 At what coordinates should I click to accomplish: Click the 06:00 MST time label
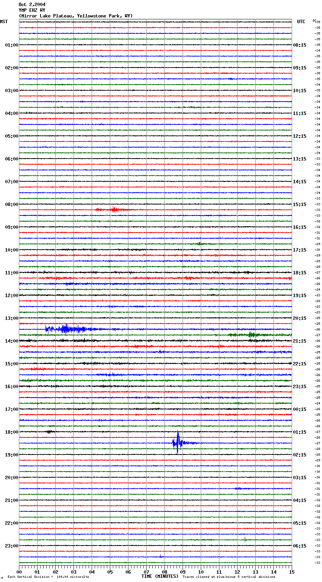click(x=11, y=159)
